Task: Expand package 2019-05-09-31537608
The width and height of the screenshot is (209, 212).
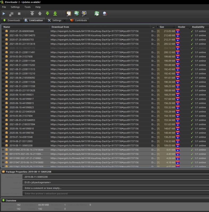Action: (x=3, y=56)
